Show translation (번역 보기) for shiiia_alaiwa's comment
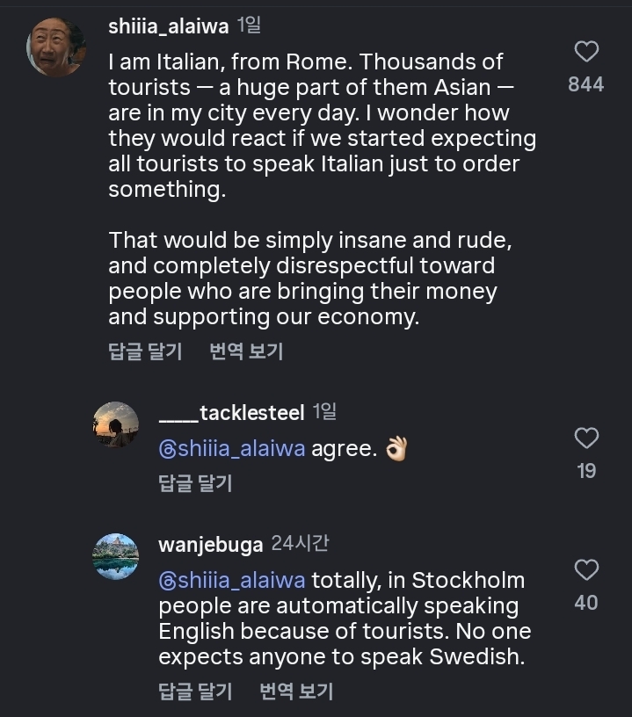The width and height of the screenshot is (632, 717). pyautogui.click(x=246, y=352)
